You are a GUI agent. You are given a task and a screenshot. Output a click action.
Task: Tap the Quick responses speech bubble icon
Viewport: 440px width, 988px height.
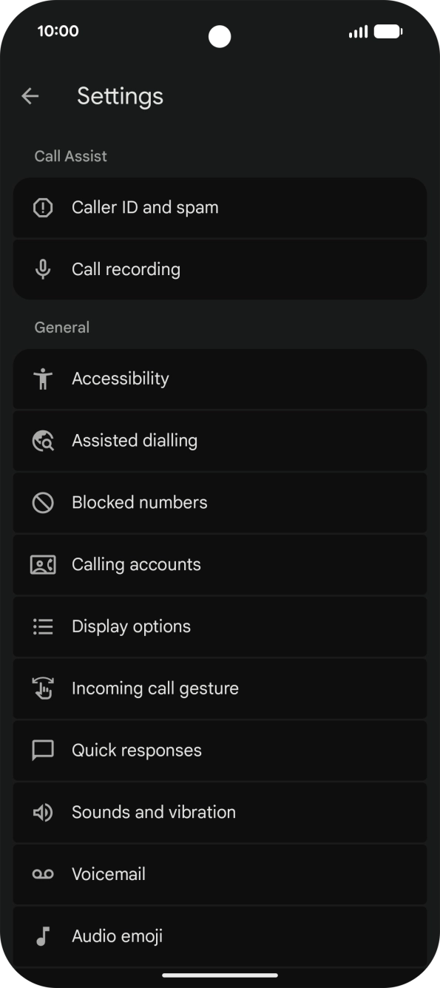click(43, 750)
